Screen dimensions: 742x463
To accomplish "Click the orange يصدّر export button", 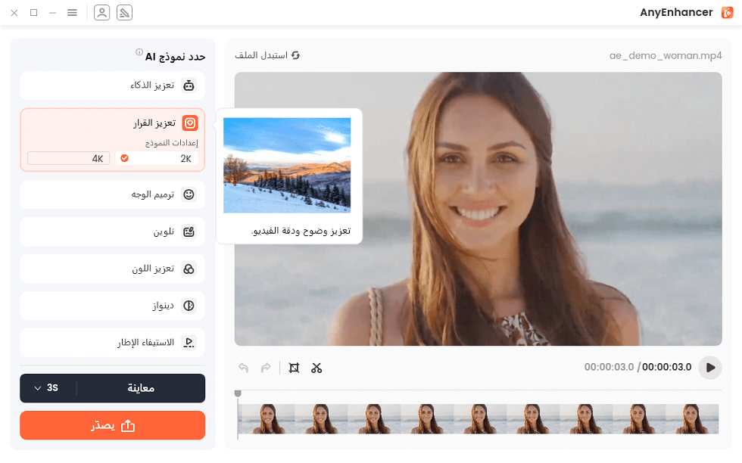I will [x=112, y=425].
